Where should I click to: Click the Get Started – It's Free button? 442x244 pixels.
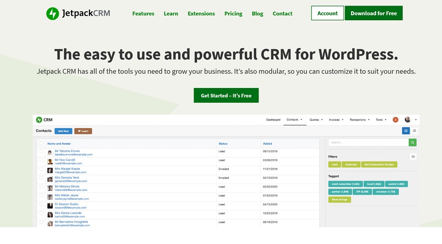point(226,96)
